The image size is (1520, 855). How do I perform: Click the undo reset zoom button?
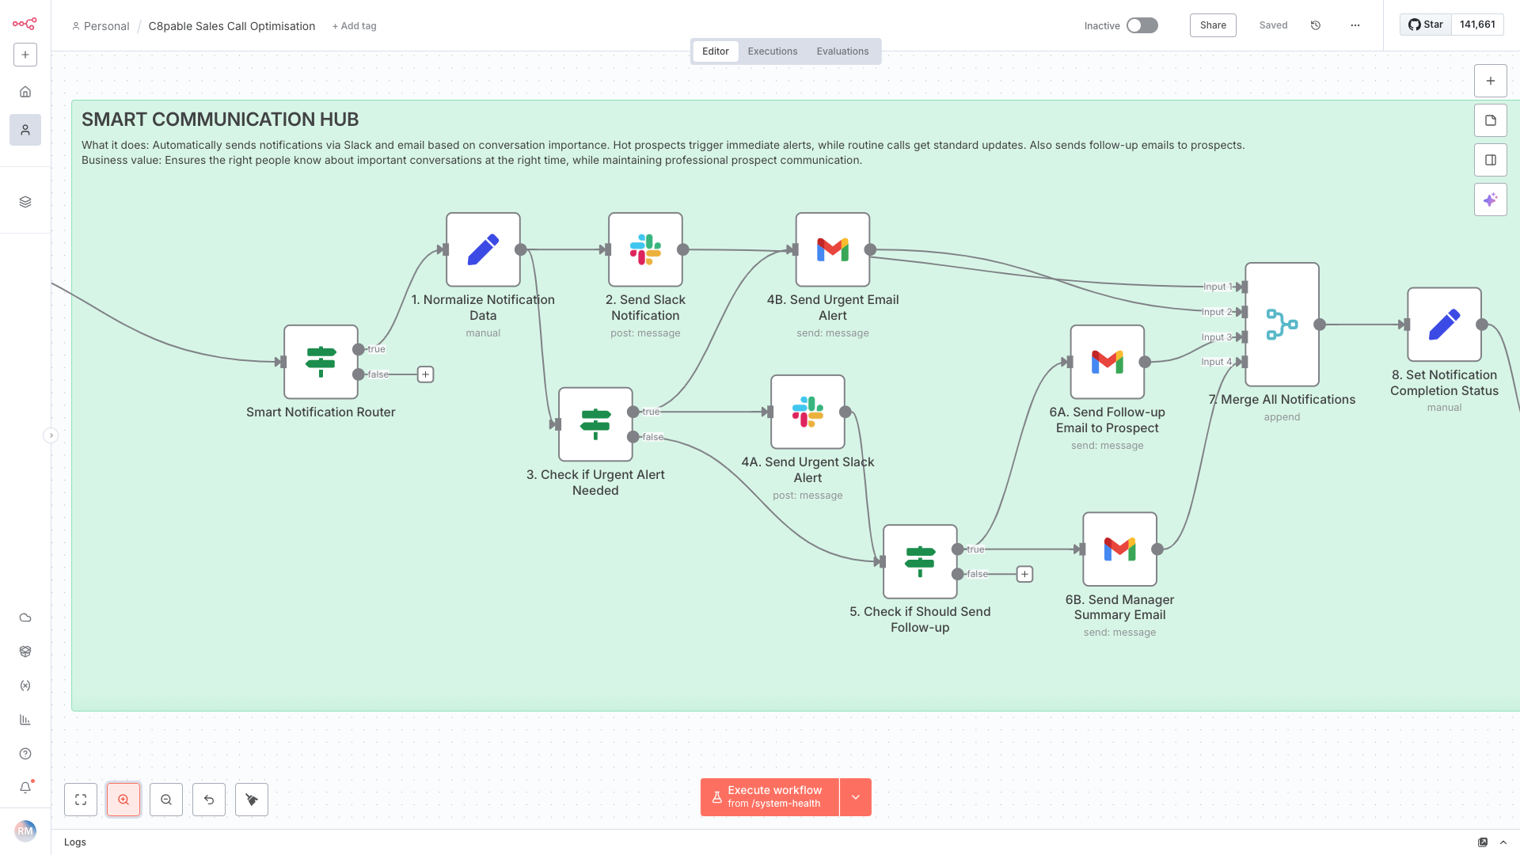pos(209,800)
